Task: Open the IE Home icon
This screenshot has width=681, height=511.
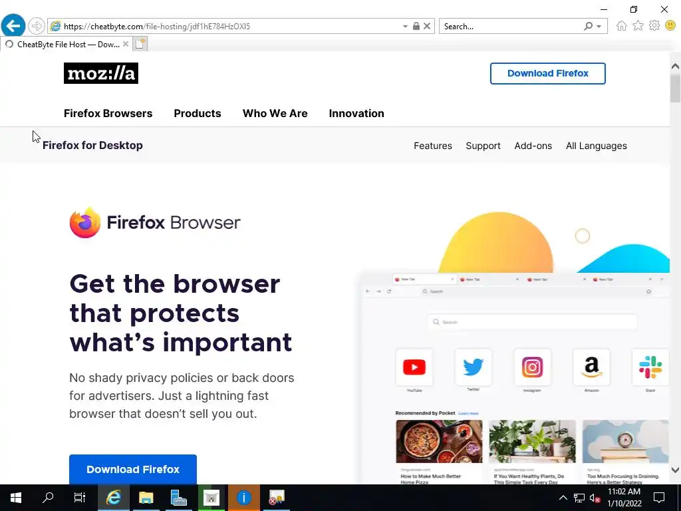Action: pos(622,26)
